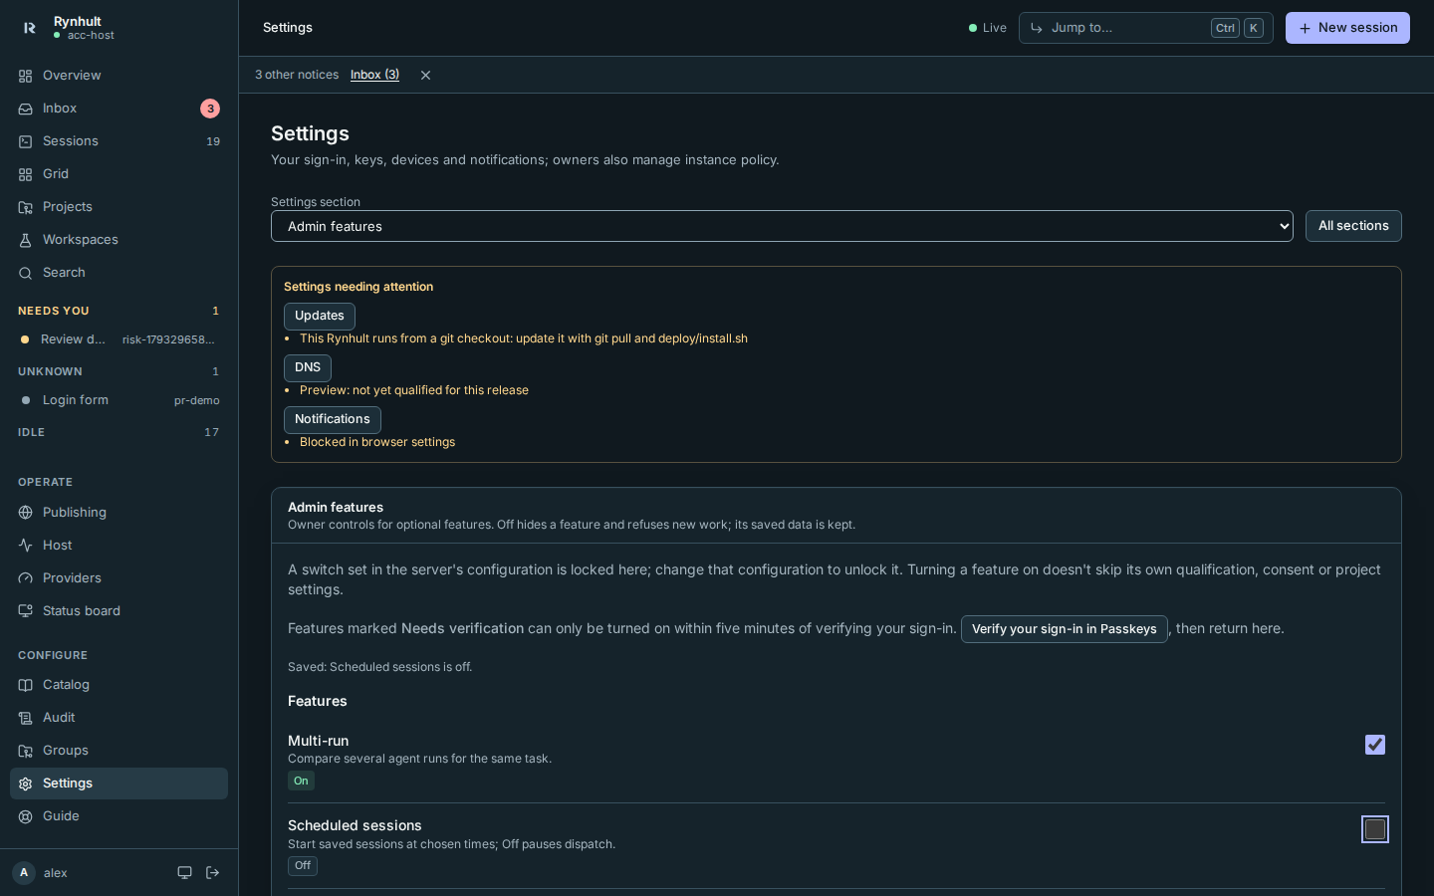Open the Settings section dropdown
Screen dimensions: 1434x896
(x=782, y=226)
